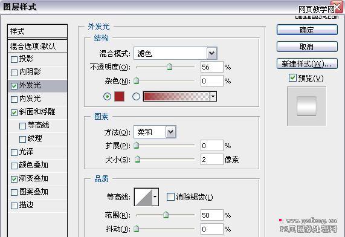Click the 新建样式 new style button

(x=307, y=63)
